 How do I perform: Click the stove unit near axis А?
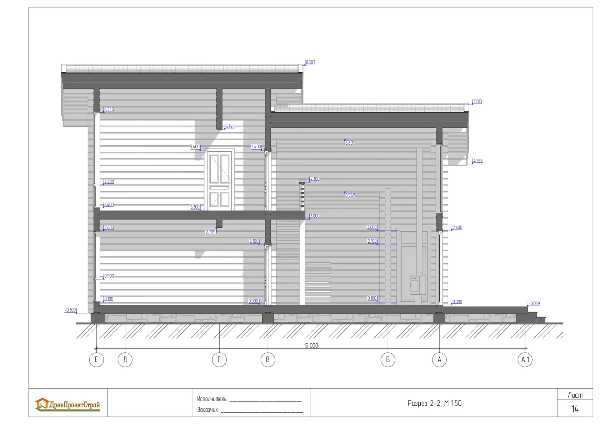[x=417, y=284]
